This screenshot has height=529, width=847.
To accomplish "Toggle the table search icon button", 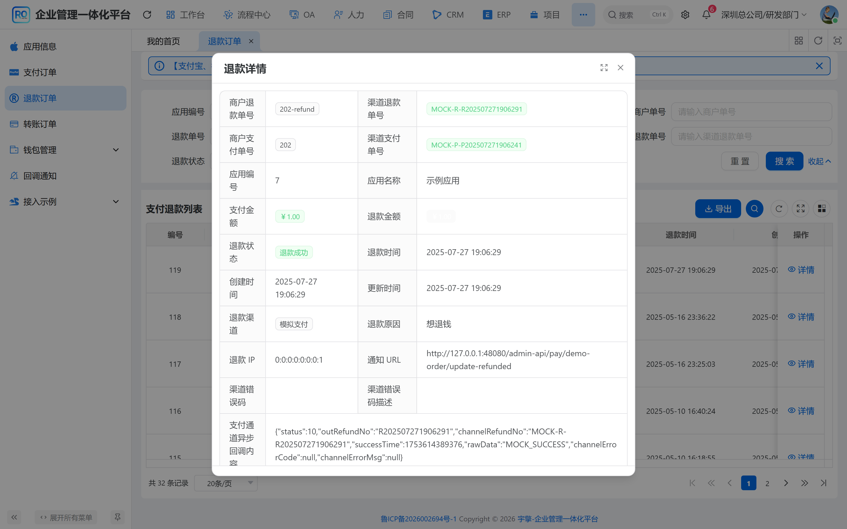I will pyautogui.click(x=754, y=209).
